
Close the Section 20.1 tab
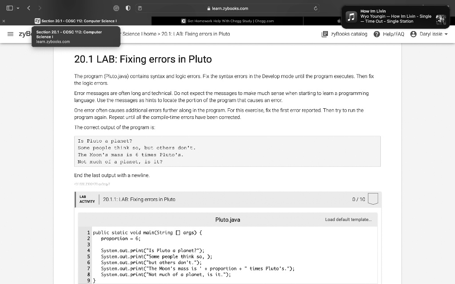(x=4, y=21)
